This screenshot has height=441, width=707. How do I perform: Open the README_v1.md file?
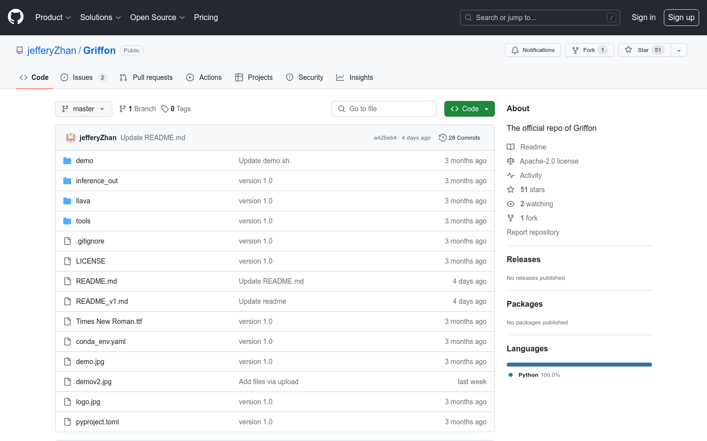[102, 301]
